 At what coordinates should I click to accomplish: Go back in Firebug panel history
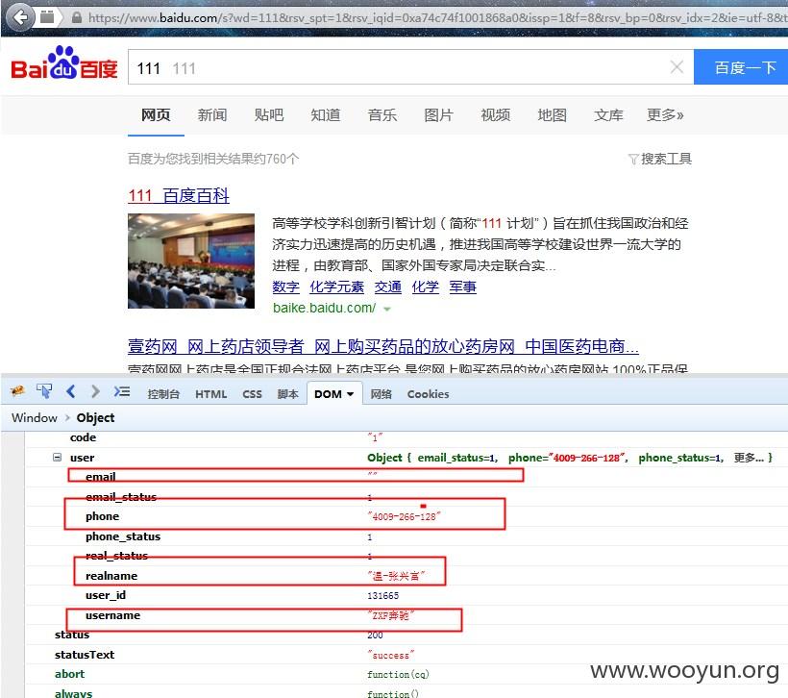point(71,391)
